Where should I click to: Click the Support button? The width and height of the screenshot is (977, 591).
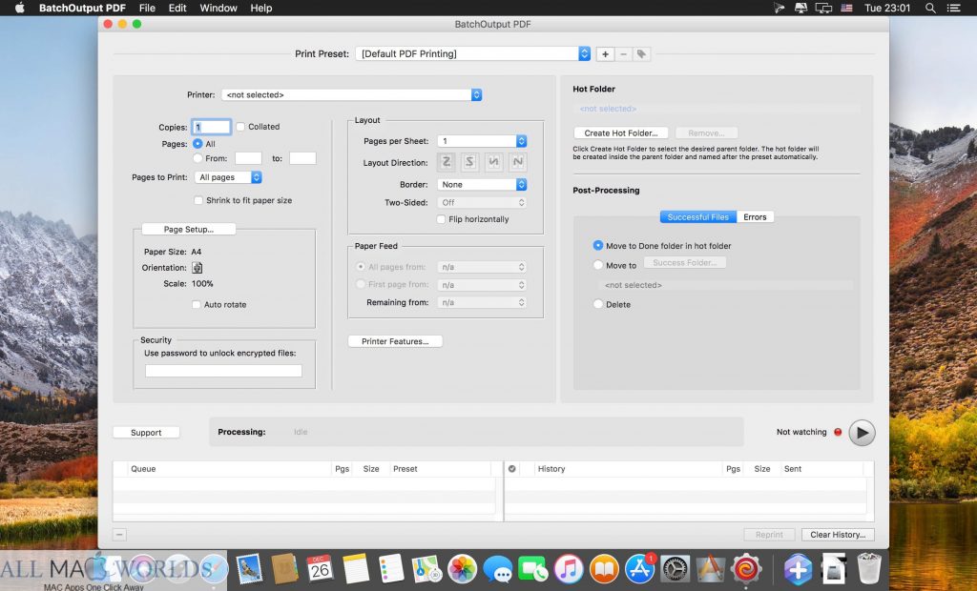point(146,433)
